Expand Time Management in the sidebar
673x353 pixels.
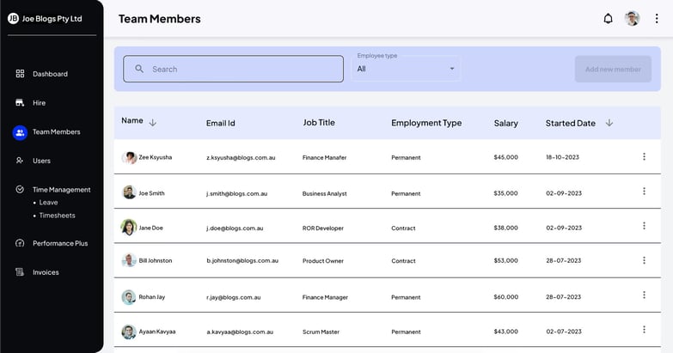pos(61,190)
